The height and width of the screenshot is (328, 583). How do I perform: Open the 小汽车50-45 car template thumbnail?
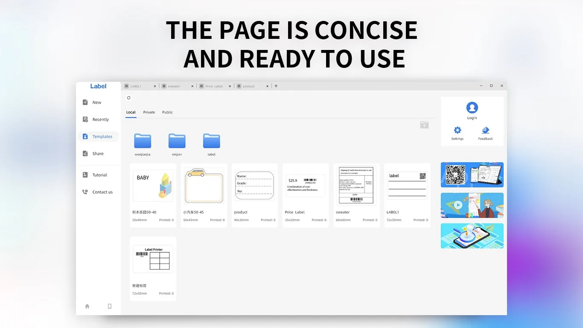pos(204,185)
